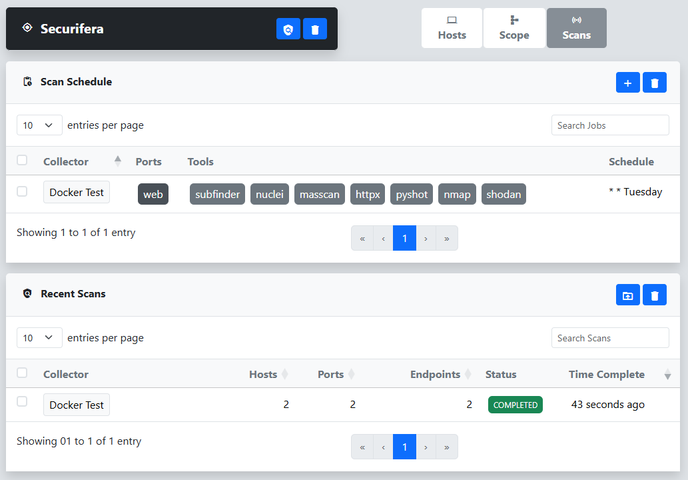Open entries per page dropdown in Scan Schedule
This screenshot has width=688, height=480.
[x=39, y=125]
